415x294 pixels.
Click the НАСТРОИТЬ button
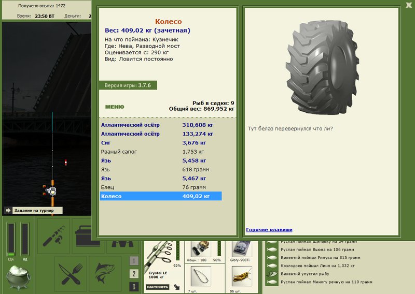click(158, 287)
